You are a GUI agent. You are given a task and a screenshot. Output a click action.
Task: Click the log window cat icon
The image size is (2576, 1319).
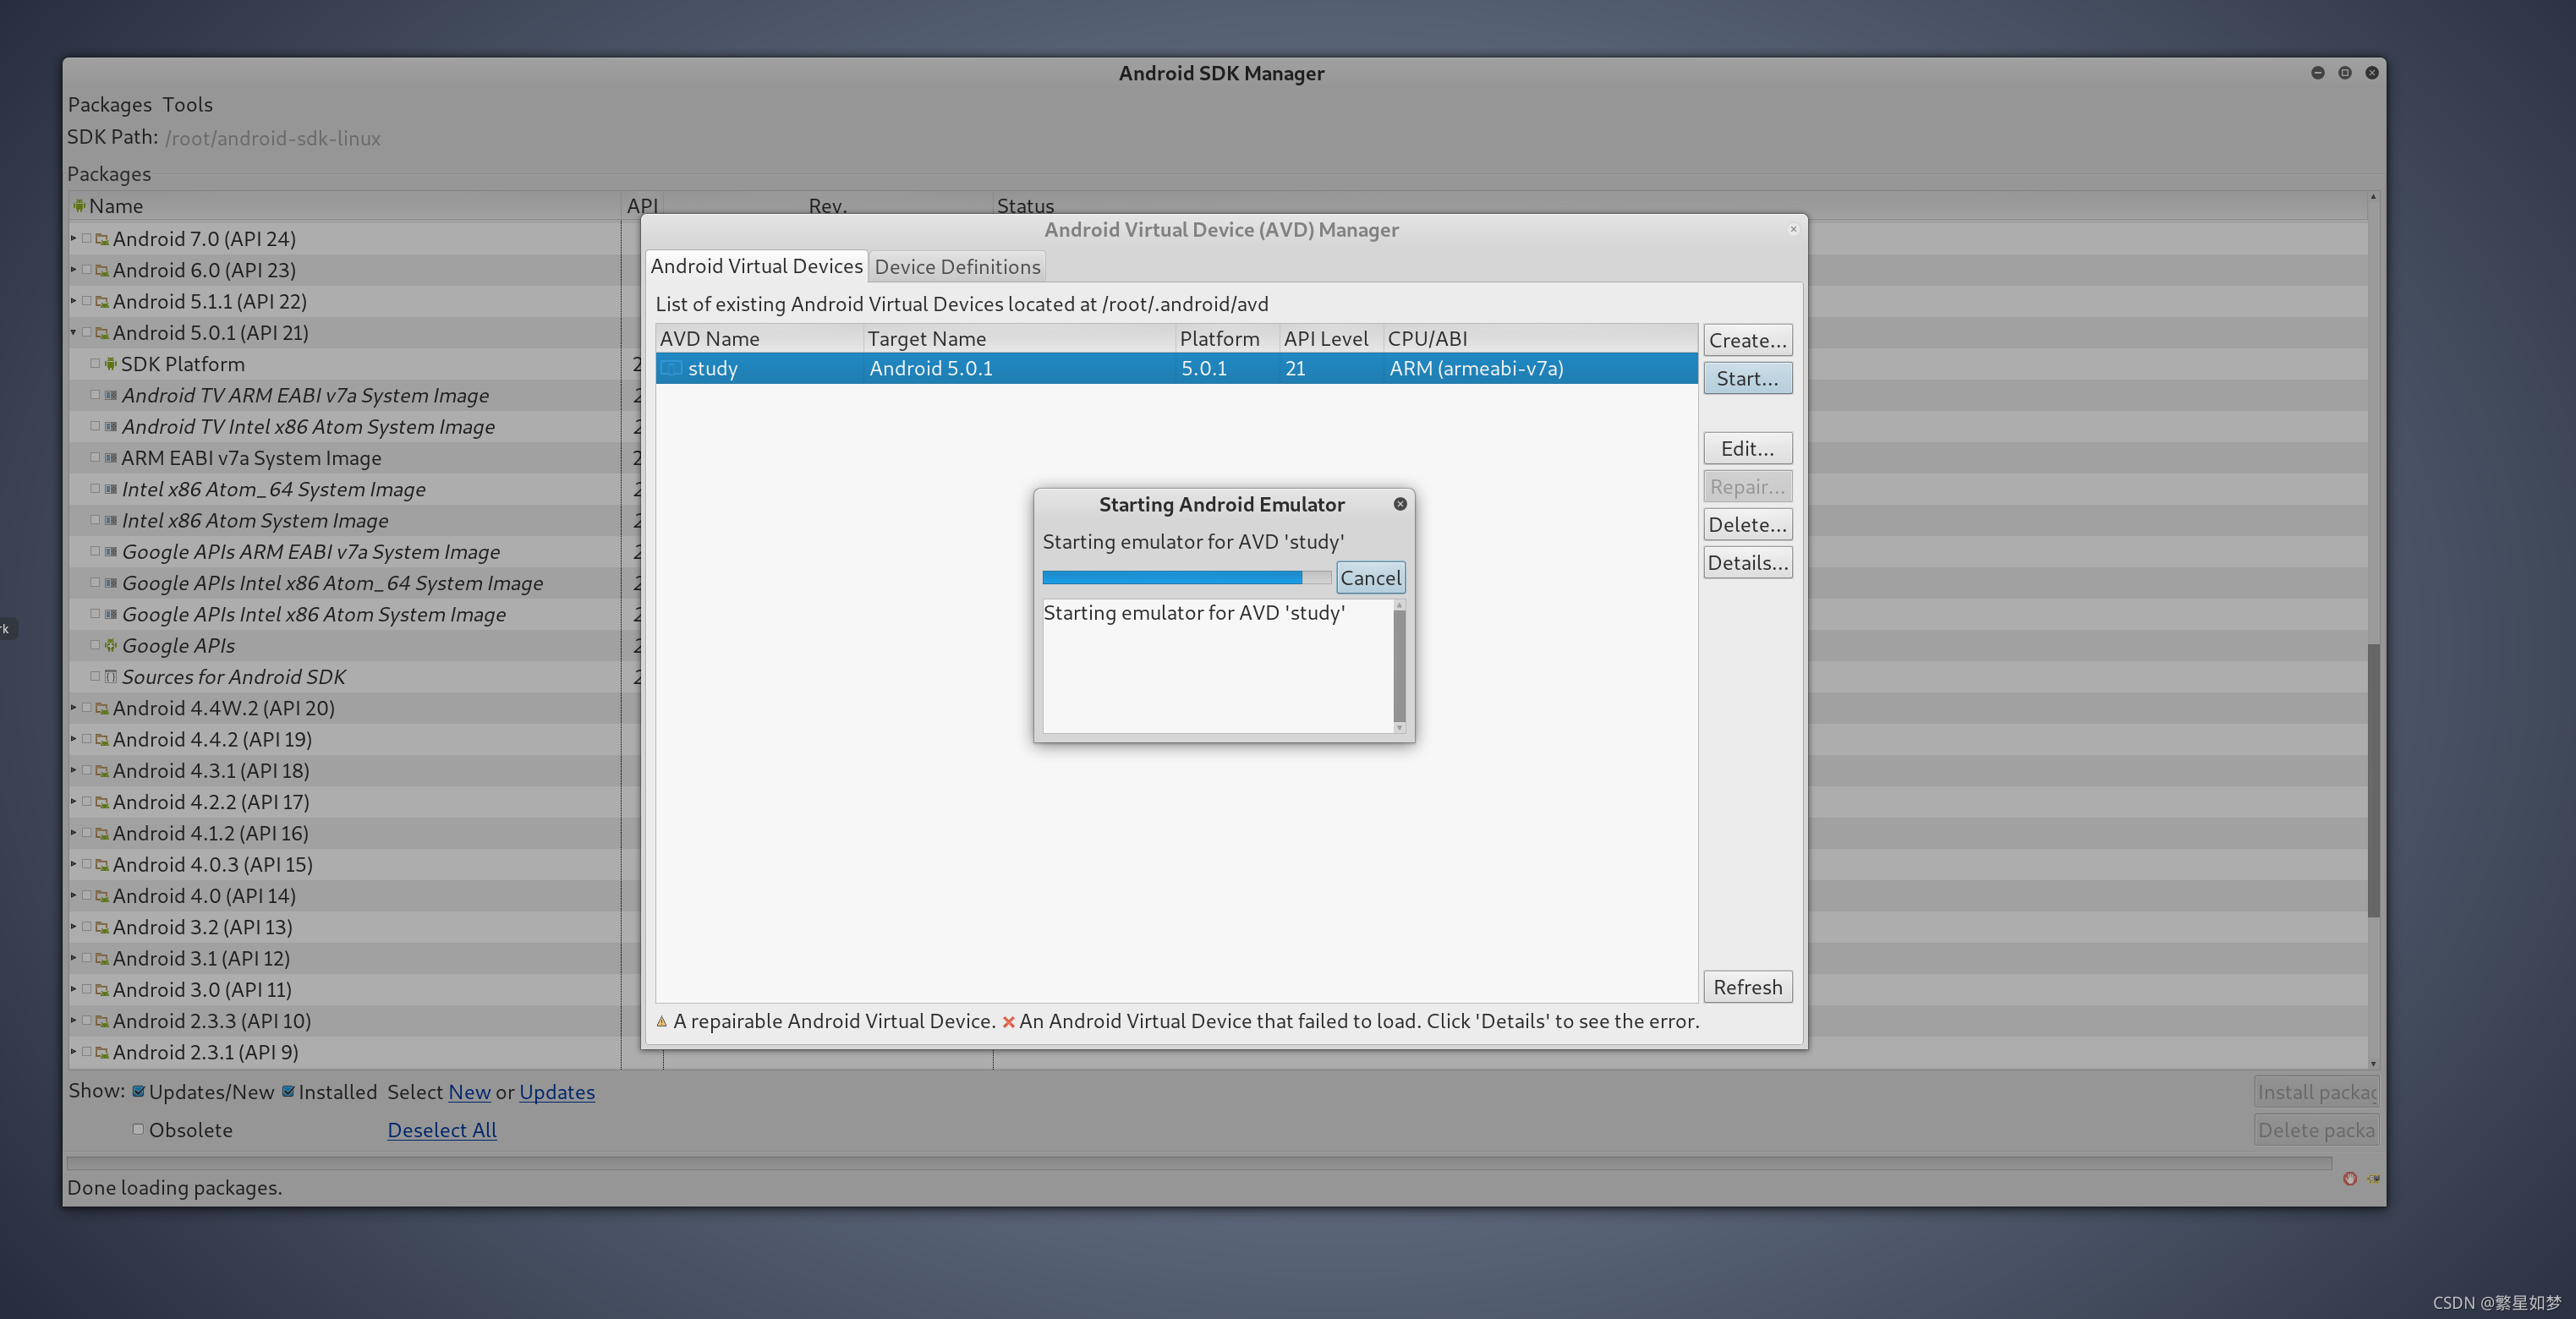[x=2373, y=1178]
